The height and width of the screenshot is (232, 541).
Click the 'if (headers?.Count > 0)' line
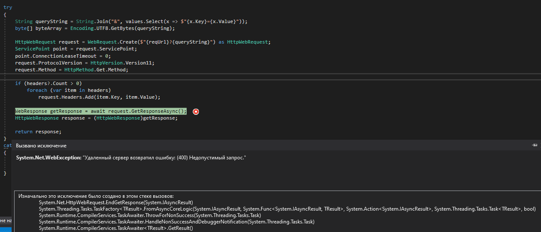click(48, 83)
